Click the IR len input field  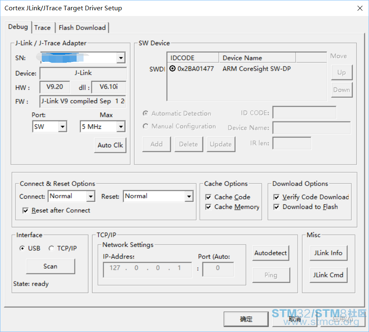pos(292,143)
